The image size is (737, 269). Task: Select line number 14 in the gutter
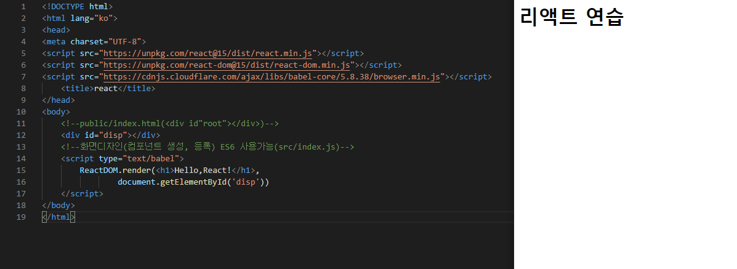click(x=21, y=159)
